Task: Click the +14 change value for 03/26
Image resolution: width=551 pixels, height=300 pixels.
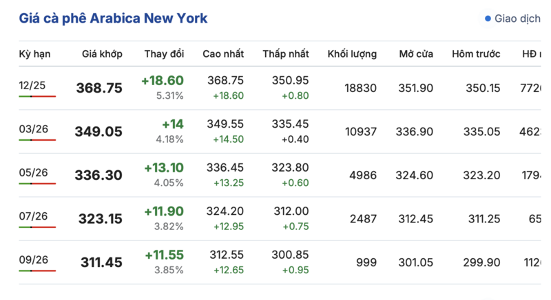Action: (172, 124)
